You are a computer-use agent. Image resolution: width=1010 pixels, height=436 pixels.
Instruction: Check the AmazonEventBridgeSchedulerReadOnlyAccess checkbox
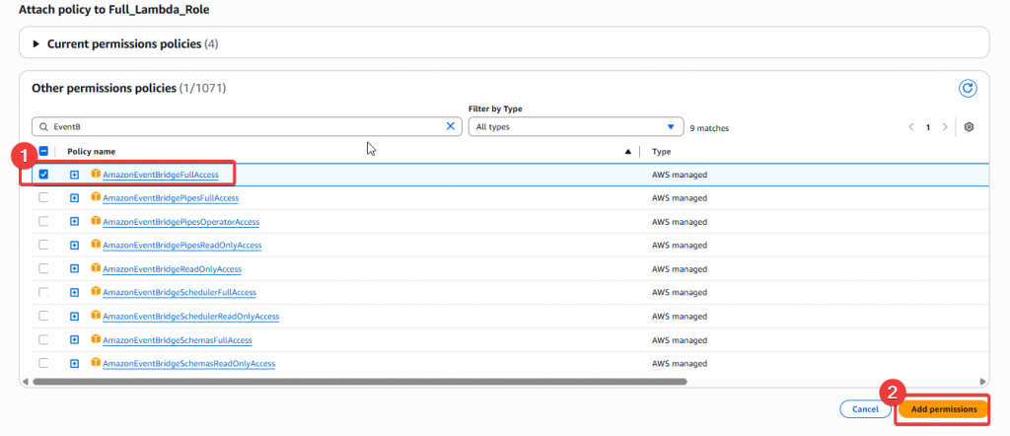pyautogui.click(x=43, y=316)
